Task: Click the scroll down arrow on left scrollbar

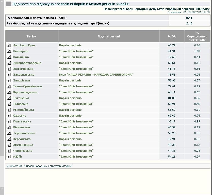Action: pos(2,189)
